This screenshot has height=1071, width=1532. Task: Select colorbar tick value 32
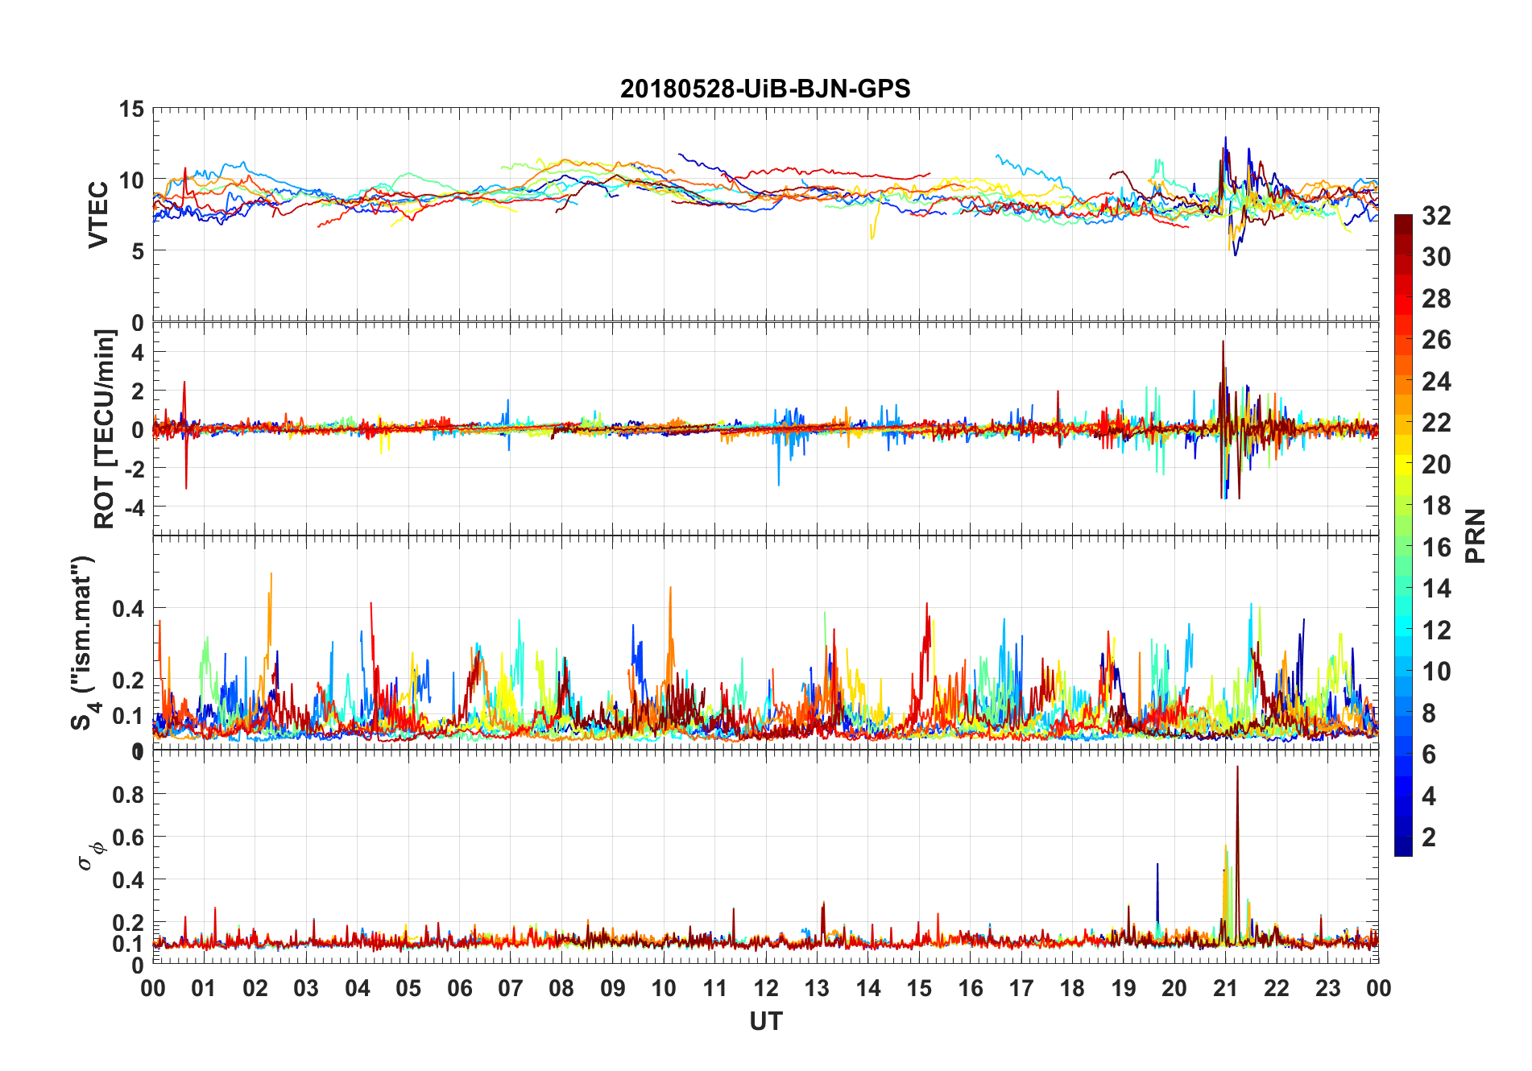point(1436,215)
